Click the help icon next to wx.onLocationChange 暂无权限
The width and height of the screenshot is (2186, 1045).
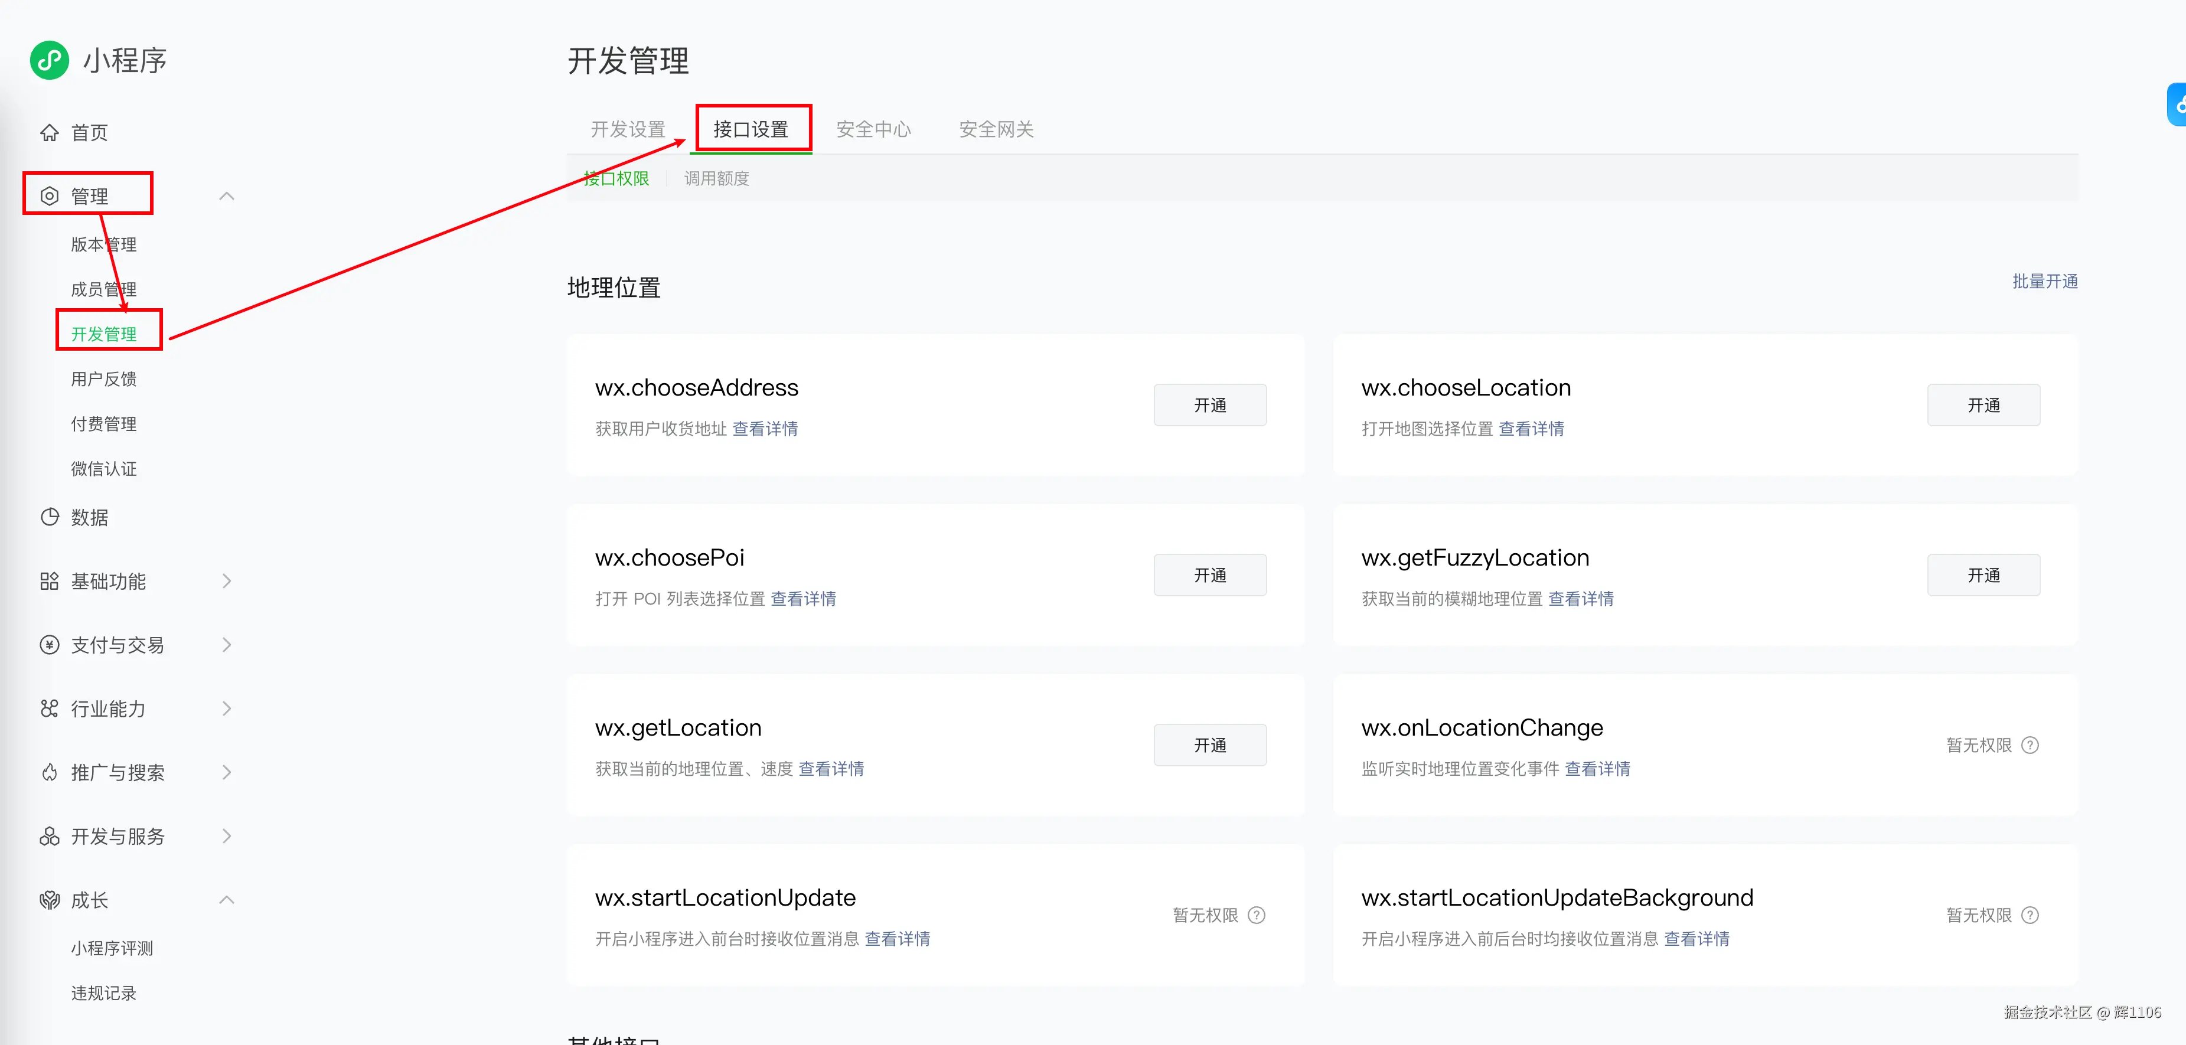pos(2030,744)
